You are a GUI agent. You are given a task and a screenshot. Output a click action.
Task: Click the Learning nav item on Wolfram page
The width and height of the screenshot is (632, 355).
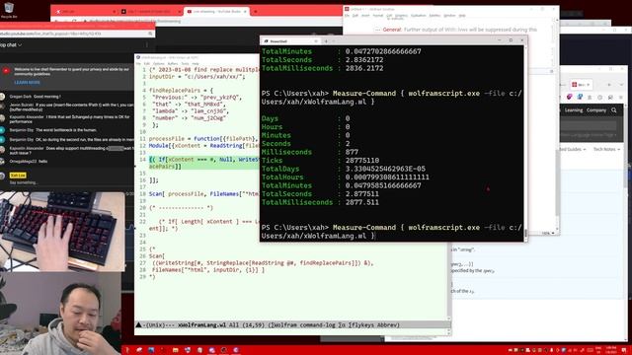(x=573, y=110)
